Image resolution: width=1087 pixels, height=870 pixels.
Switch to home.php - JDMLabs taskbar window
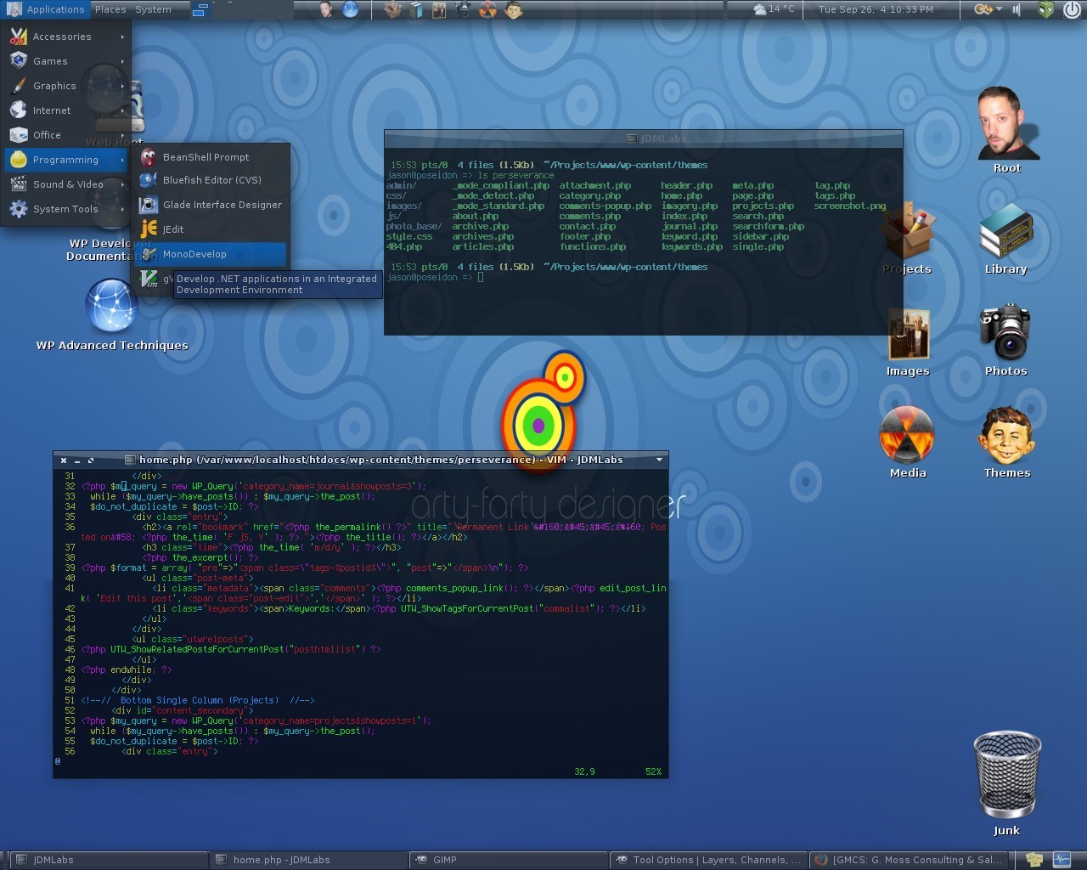(x=309, y=860)
